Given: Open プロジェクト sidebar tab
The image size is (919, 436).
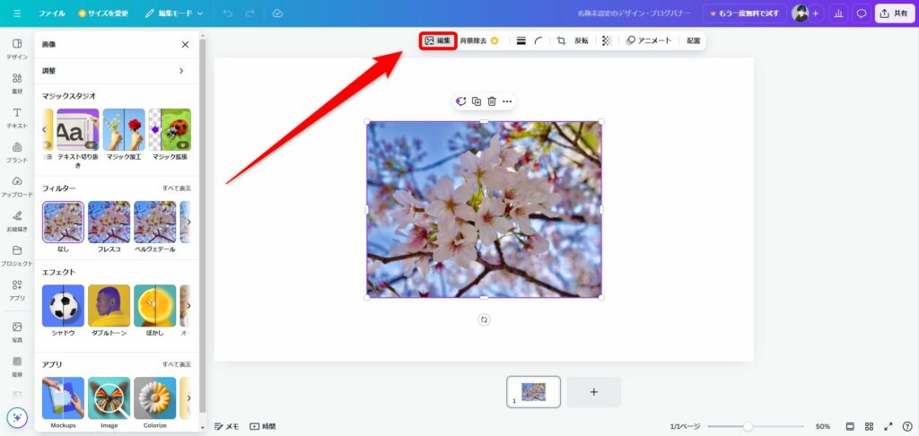Looking at the screenshot, I should [17, 255].
